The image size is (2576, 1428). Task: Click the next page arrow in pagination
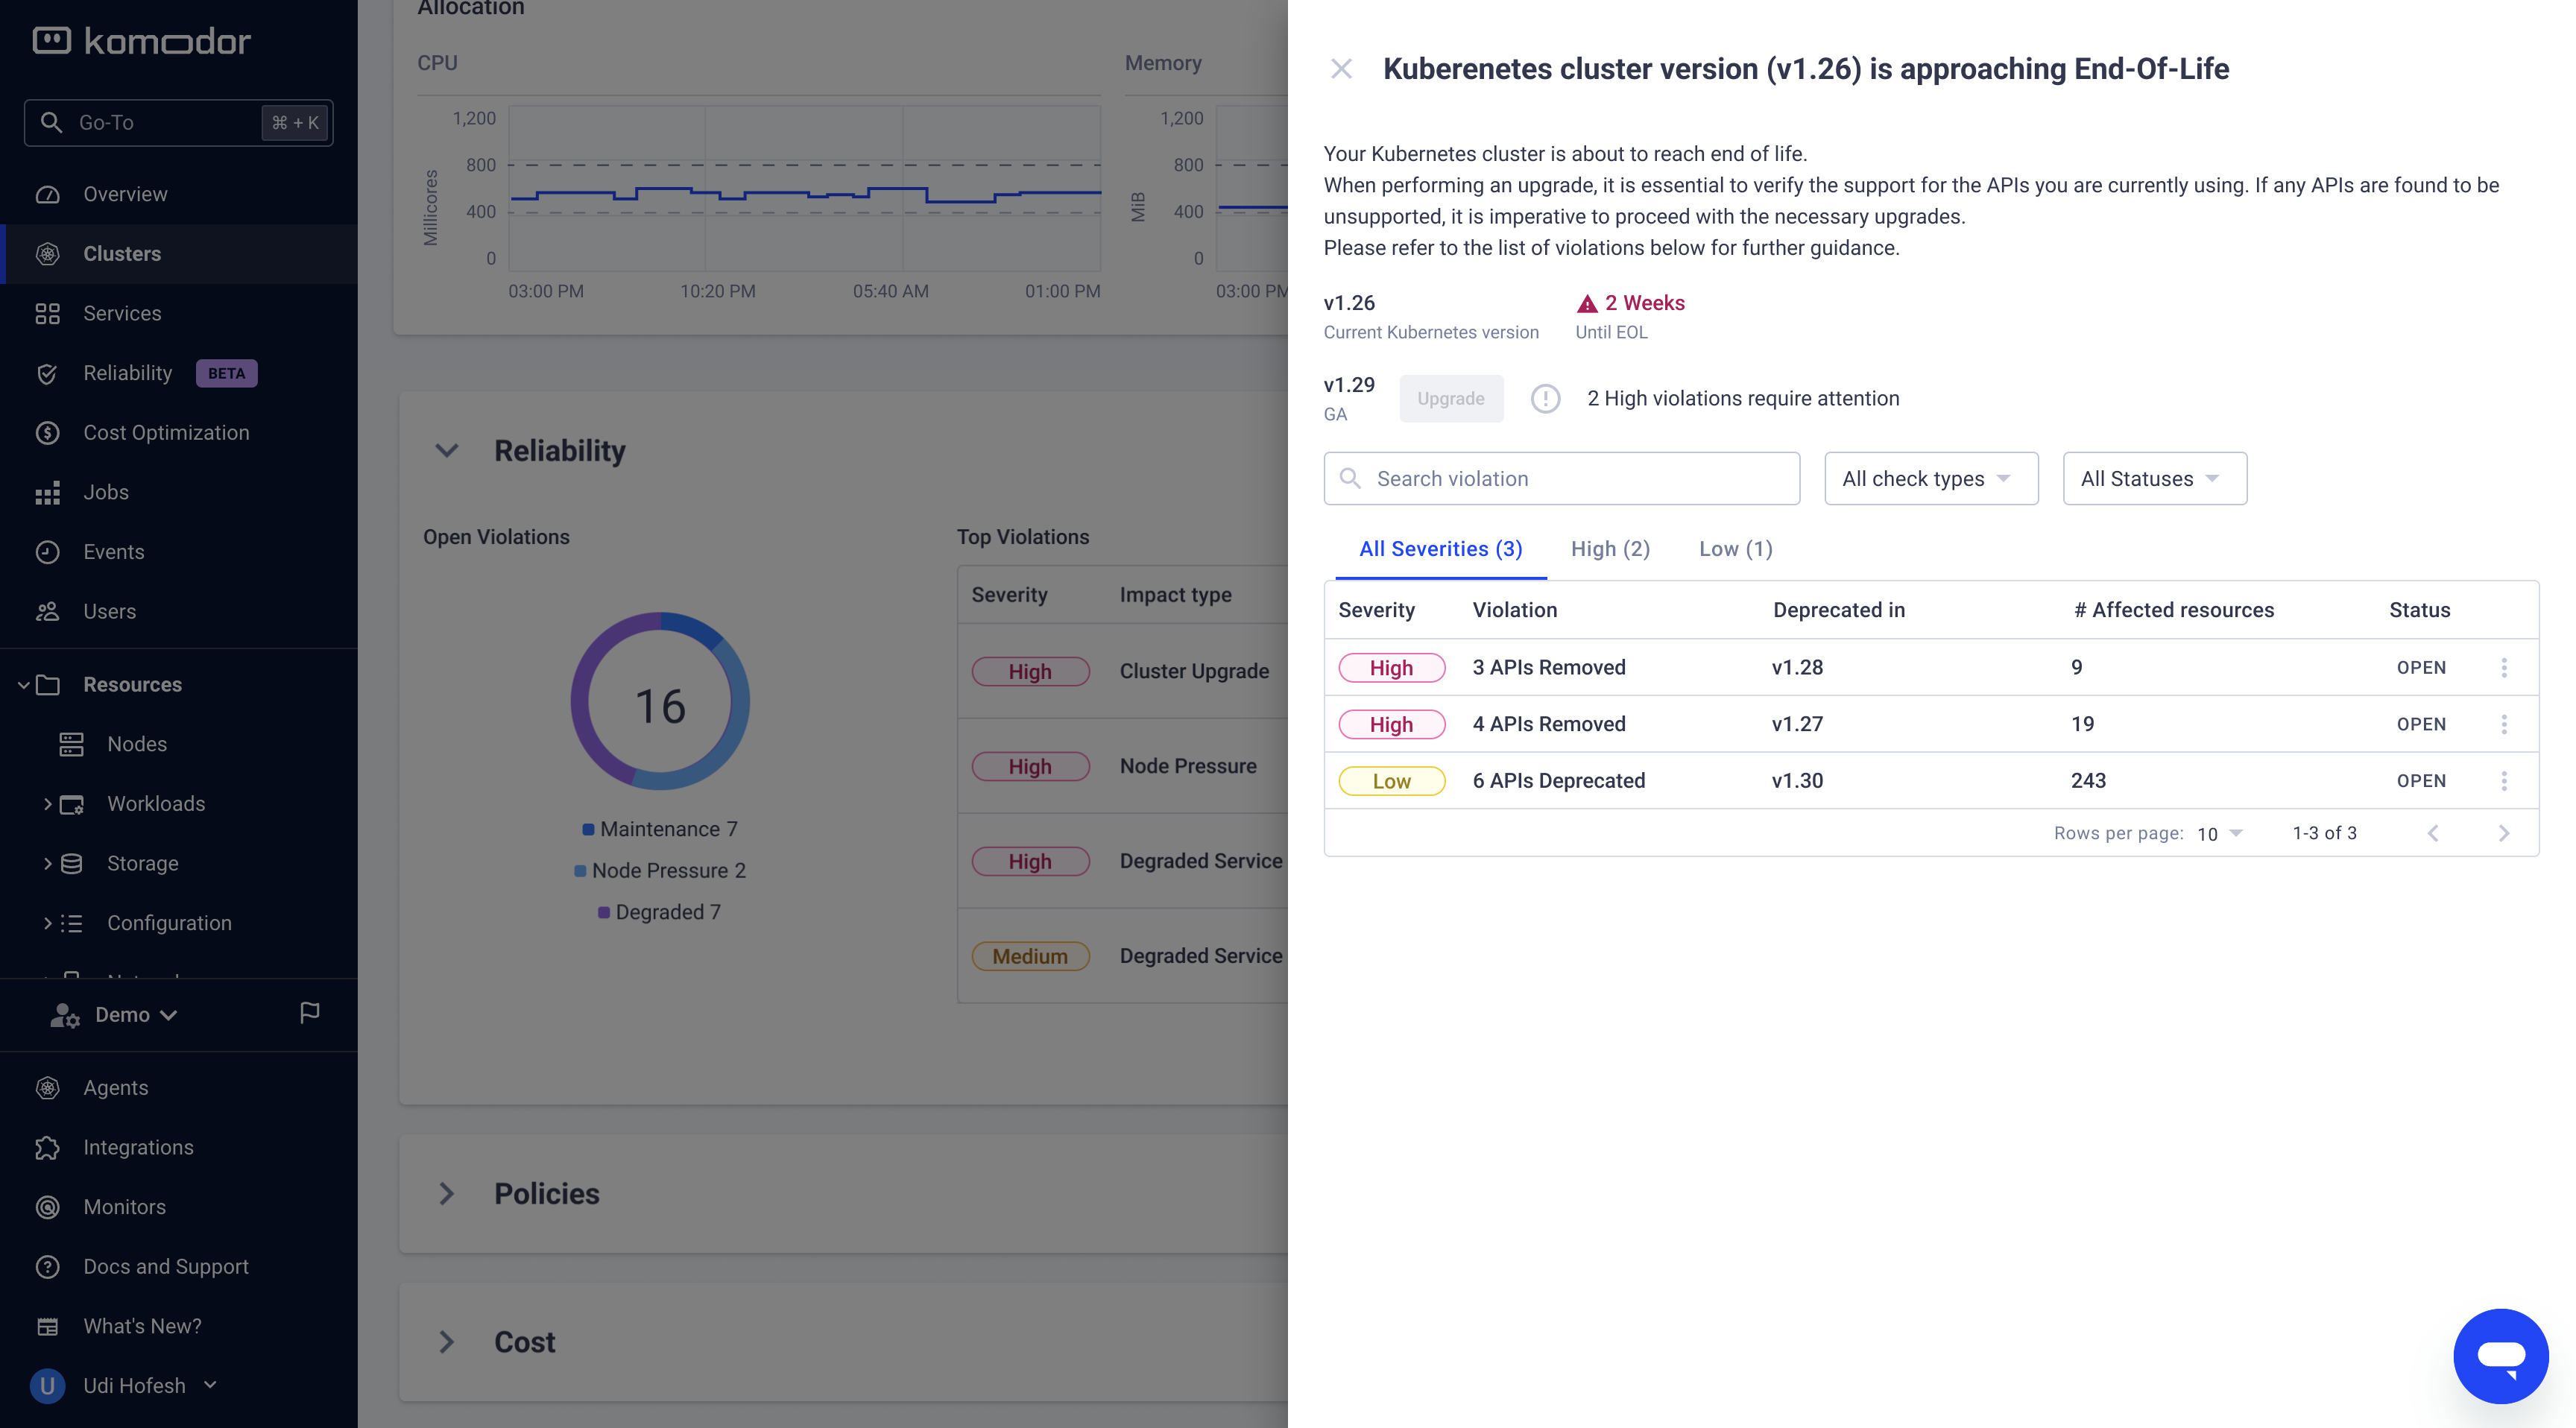(x=2502, y=832)
